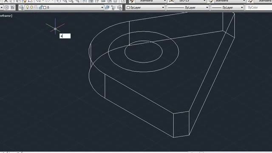Open the Layer States Manager icon
272x153 pixels.
tap(119, 8)
